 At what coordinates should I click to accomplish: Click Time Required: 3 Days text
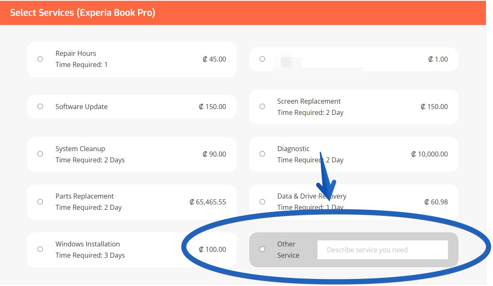click(90, 255)
